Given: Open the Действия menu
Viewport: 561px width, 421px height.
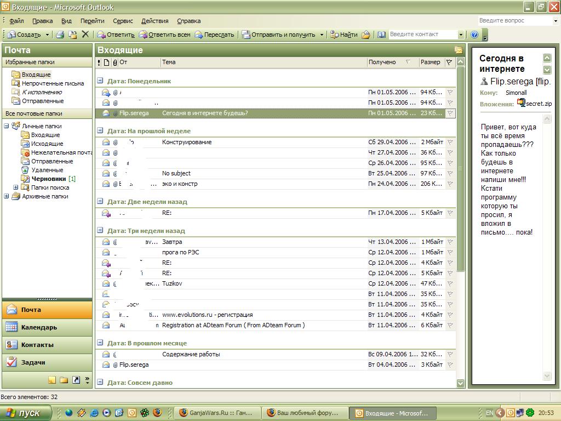Looking at the screenshot, I should [154, 21].
